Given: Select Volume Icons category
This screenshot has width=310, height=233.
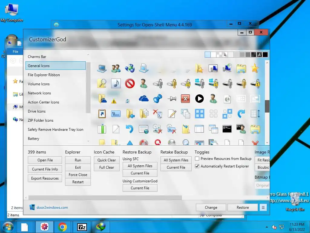Looking at the screenshot, I should tap(55, 84).
